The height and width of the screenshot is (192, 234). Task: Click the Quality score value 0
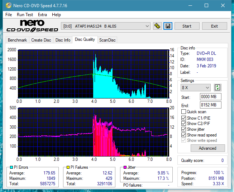[223, 160]
